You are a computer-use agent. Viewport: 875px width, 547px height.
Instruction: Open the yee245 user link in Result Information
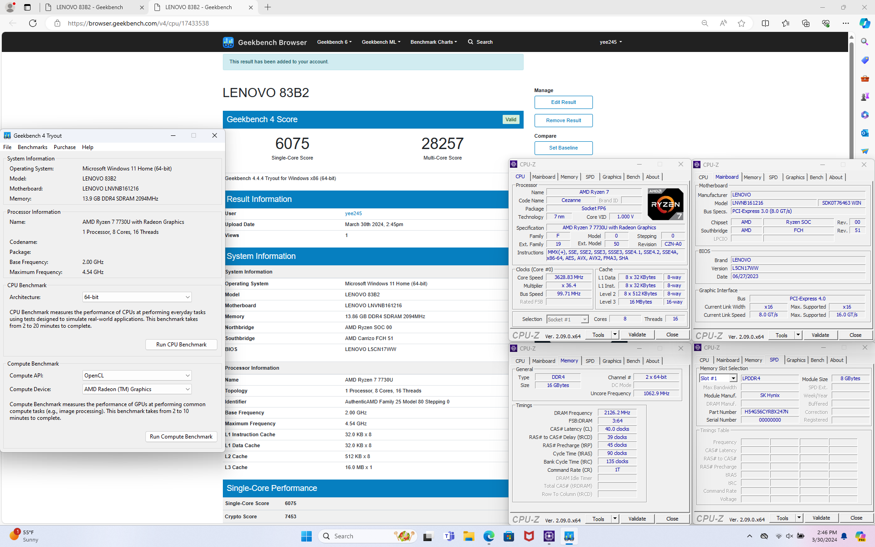point(353,213)
